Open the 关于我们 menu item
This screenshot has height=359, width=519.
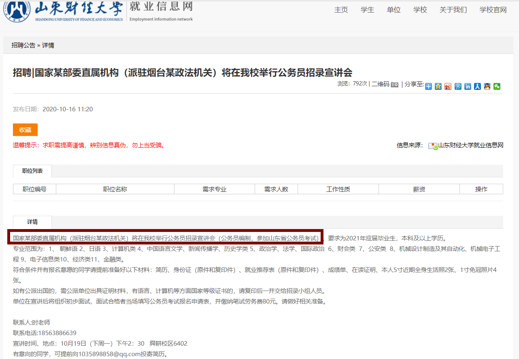[x=453, y=10]
